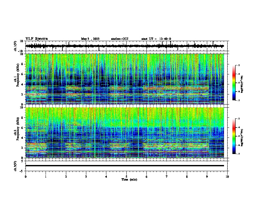Screen dimensions: 256x198
Task: Click inside the ch.2 spectrogram panel
Action: [125, 133]
